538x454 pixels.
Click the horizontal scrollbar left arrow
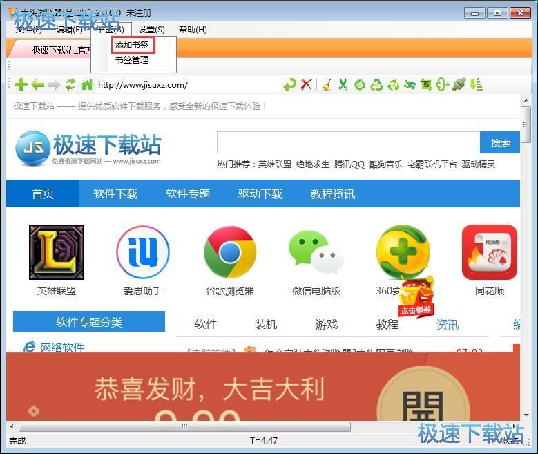(x=12, y=426)
